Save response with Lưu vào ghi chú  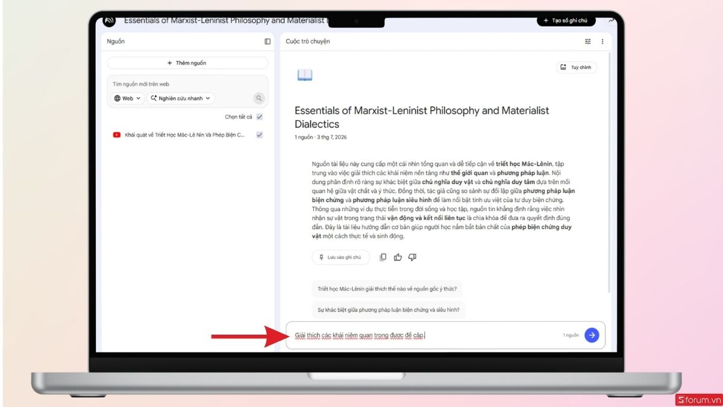coord(340,257)
